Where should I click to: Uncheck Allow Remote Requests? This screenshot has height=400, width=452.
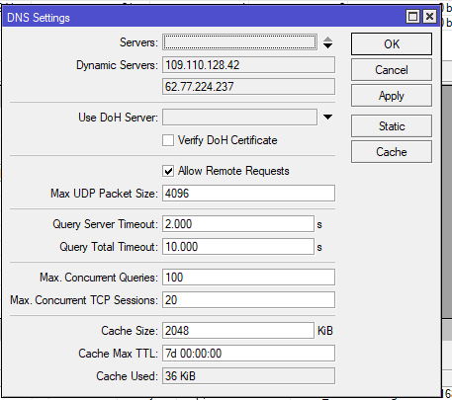[x=168, y=171]
